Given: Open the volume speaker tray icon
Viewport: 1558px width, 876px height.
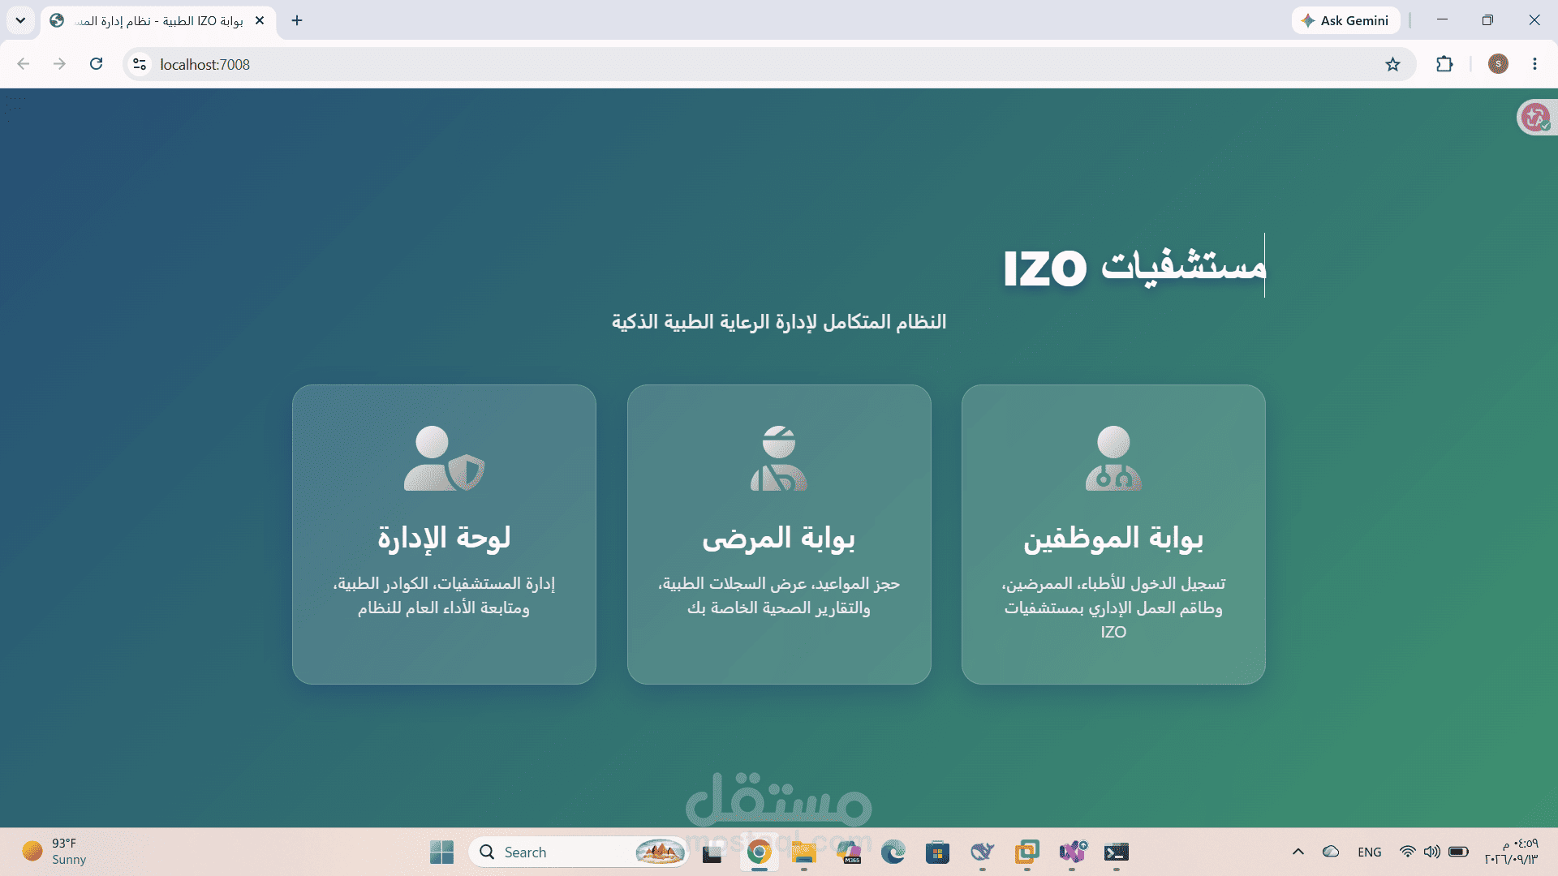Looking at the screenshot, I should [x=1432, y=852].
